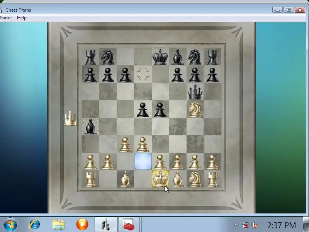Select the white bishop on c1
The height and width of the screenshot is (232, 309).
(125, 179)
